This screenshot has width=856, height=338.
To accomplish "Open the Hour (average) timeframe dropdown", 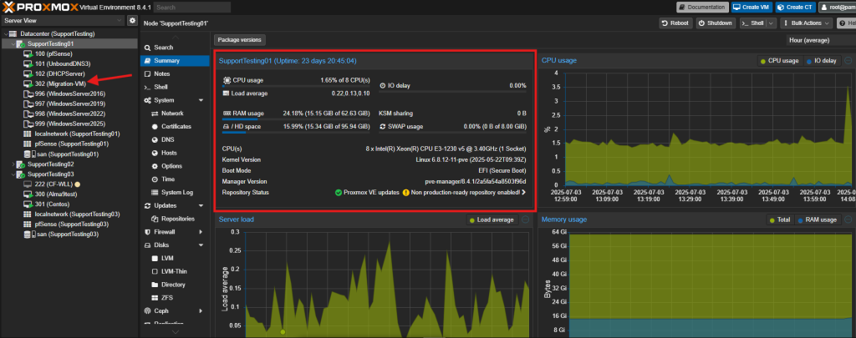I will tap(820, 40).
